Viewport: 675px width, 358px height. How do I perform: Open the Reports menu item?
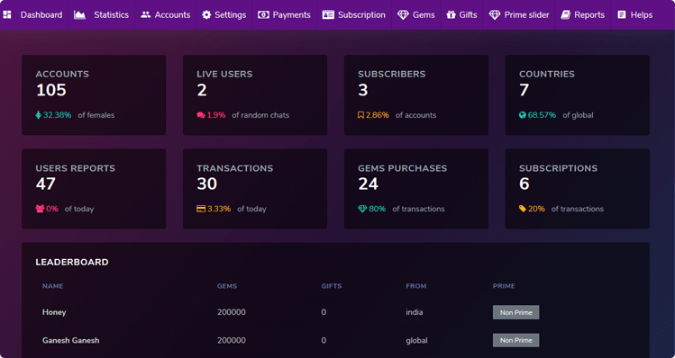click(x=589, y=15)
